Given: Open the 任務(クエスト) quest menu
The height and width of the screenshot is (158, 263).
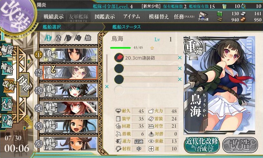Looking at the screenshot, I should coord(184,16).
